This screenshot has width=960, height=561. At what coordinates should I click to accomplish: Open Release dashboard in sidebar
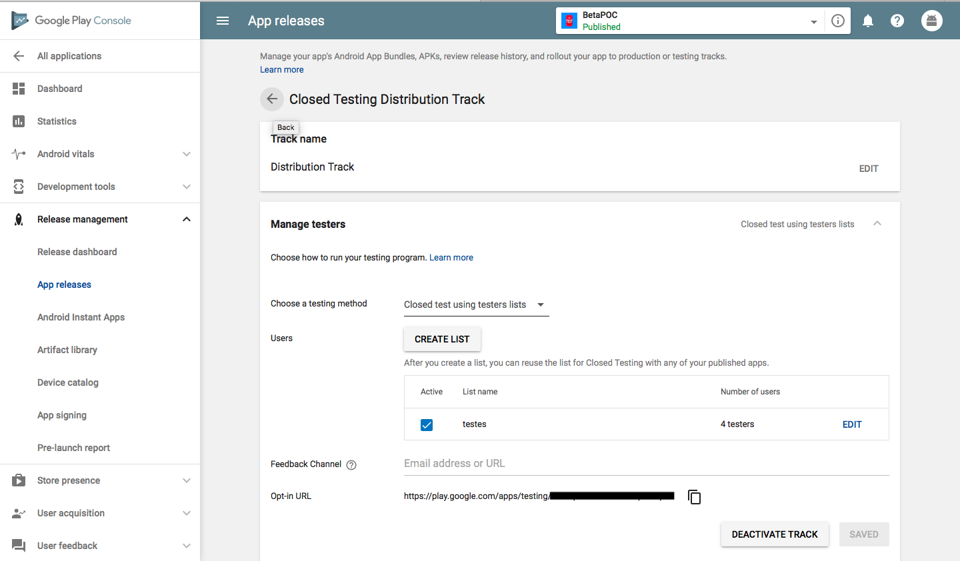click(77, 252)
